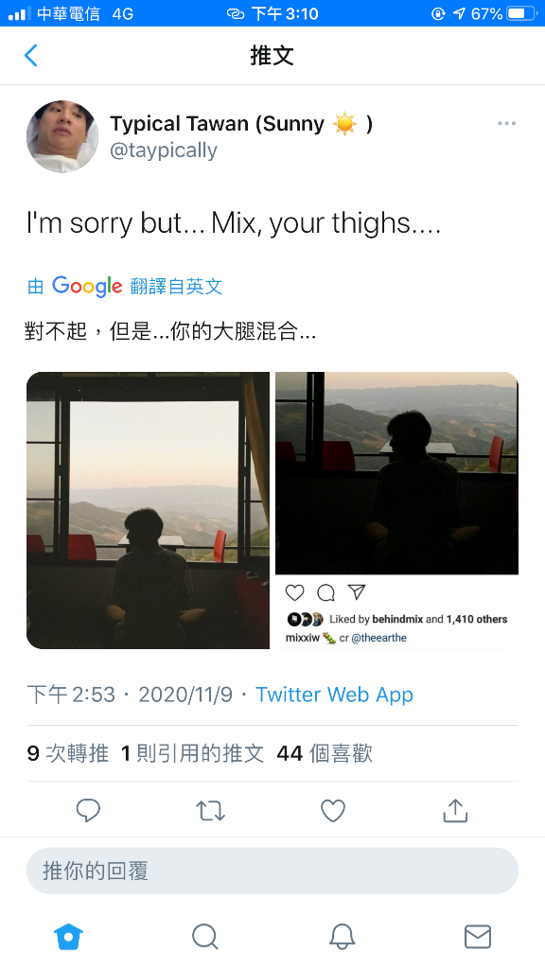
Task: Open the right Instagram screenshot photo
Action: pyautogui.click(x=396, y=510)
